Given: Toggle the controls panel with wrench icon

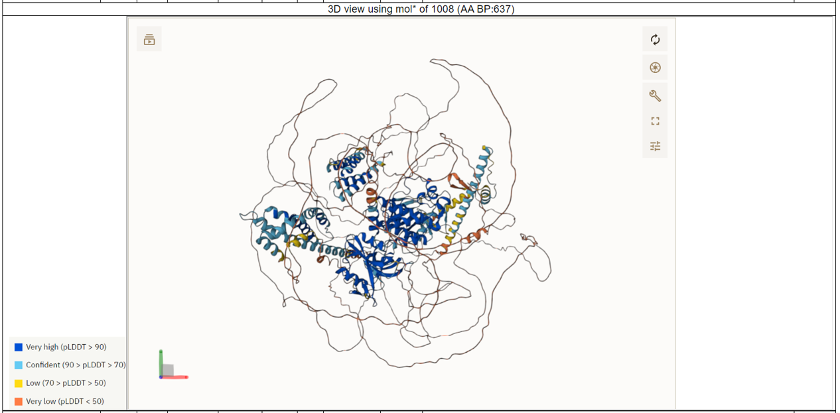Looking at the screenshot, I should pyautogui.click(x=655, y=96).
